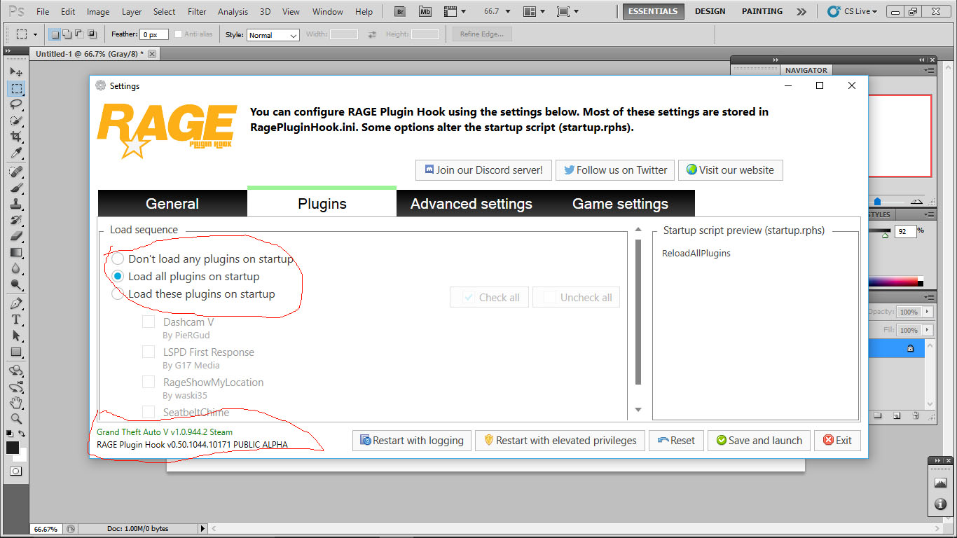Image resolution: width=957 pixels, height=538 pixels.
Task: Open the Layer menu
Action: 132,11
